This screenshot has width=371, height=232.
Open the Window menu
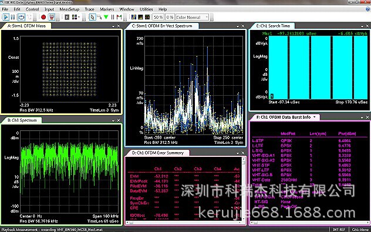point(127,9)
